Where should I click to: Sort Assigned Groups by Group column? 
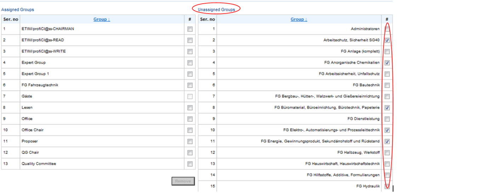pyautogui.click(x=102, y=20)
